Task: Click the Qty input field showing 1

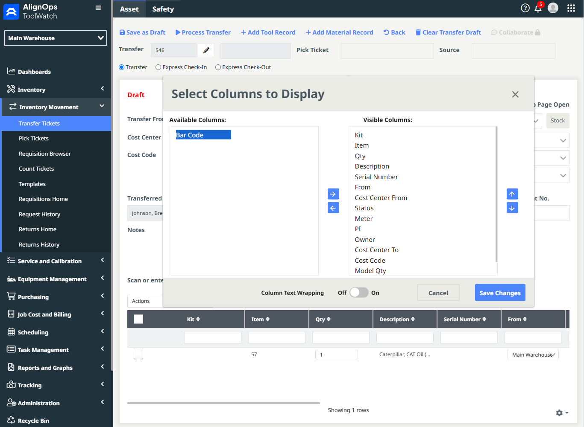Action: point(337,354)
